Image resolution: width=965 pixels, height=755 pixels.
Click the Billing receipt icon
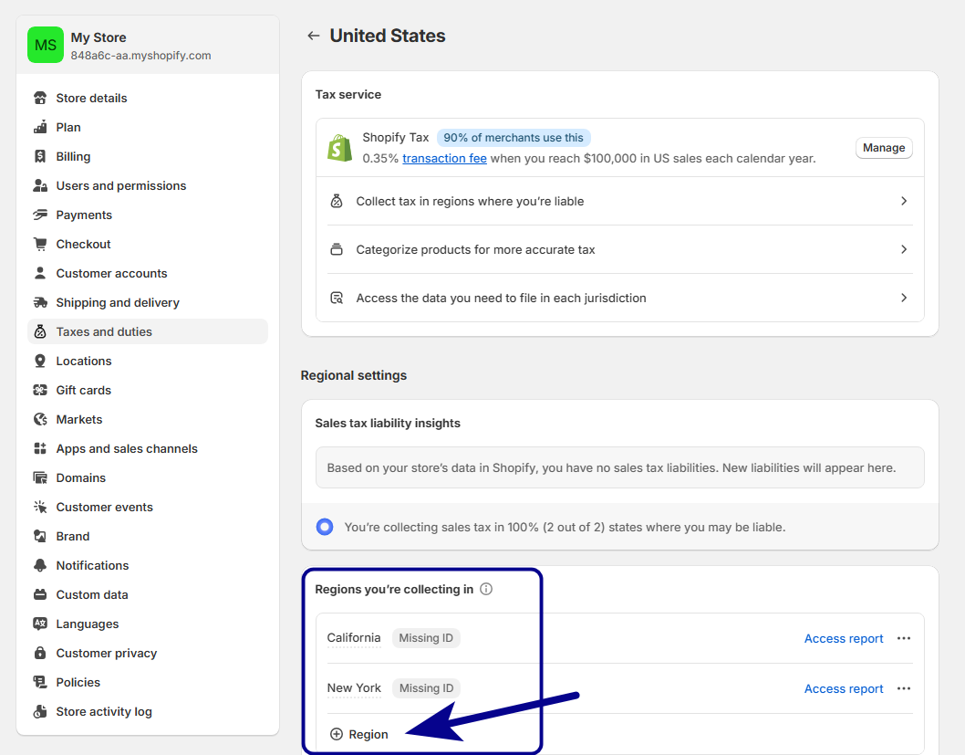pyautogui.click(x=40, y=156)
